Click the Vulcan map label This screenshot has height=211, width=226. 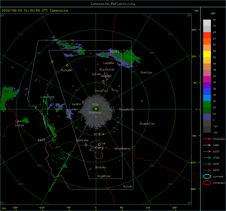[x=128, y=186]
